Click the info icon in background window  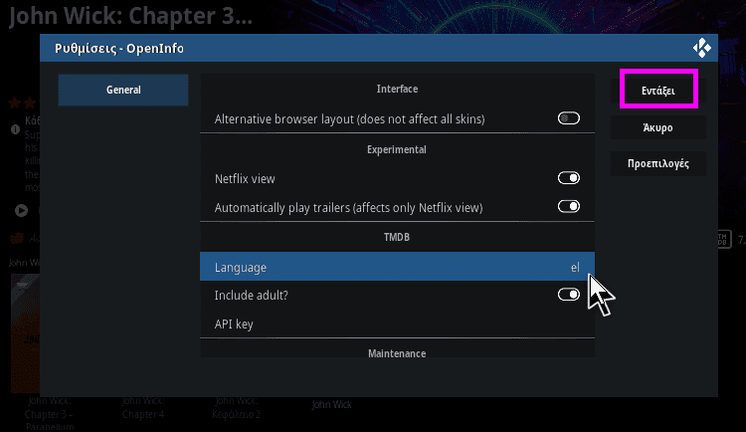[15, 129]
